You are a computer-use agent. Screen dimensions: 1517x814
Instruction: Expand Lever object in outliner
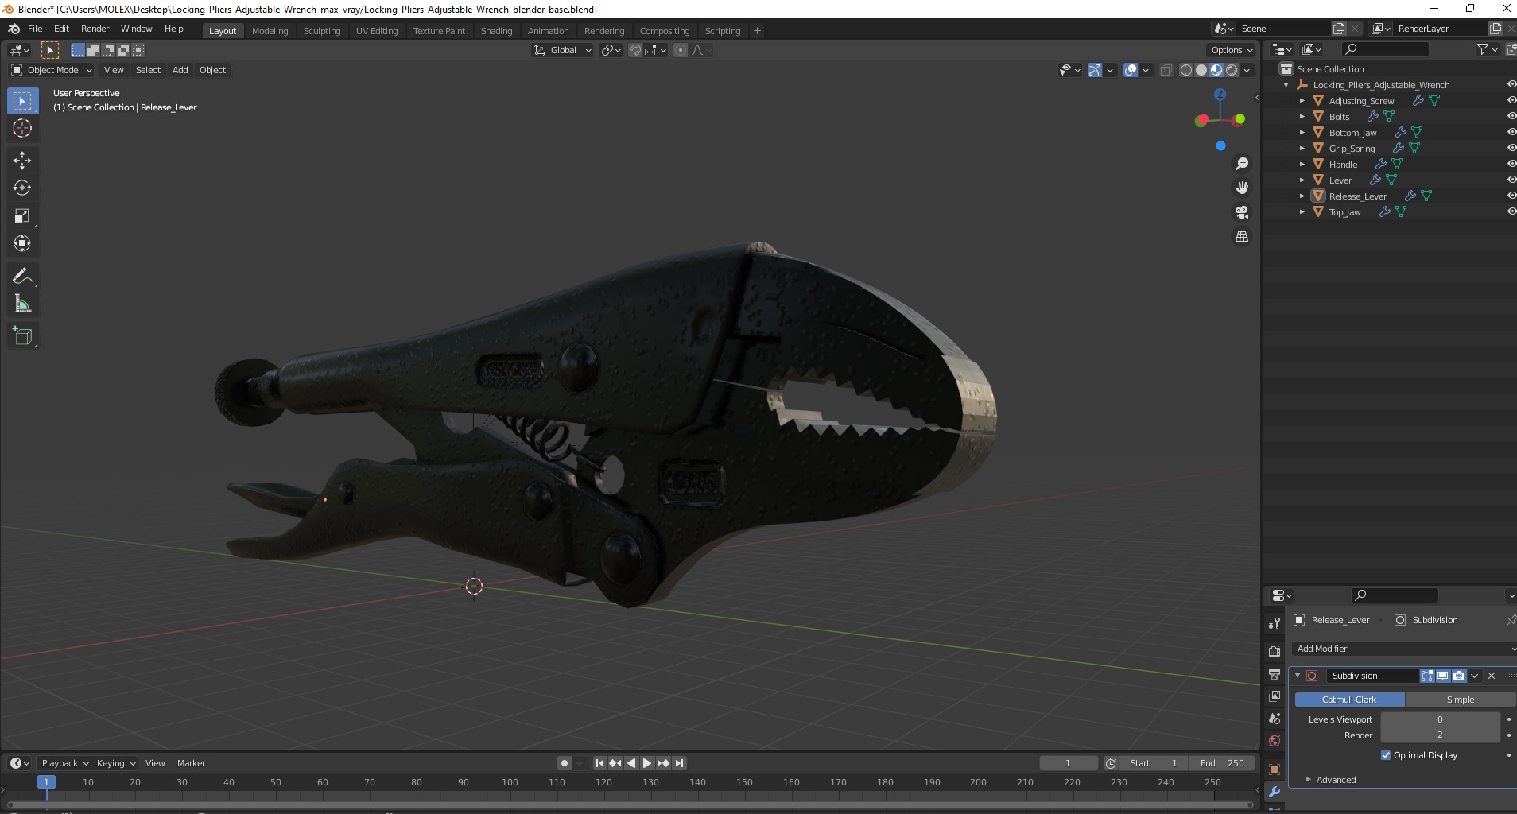click(1302, 180)
